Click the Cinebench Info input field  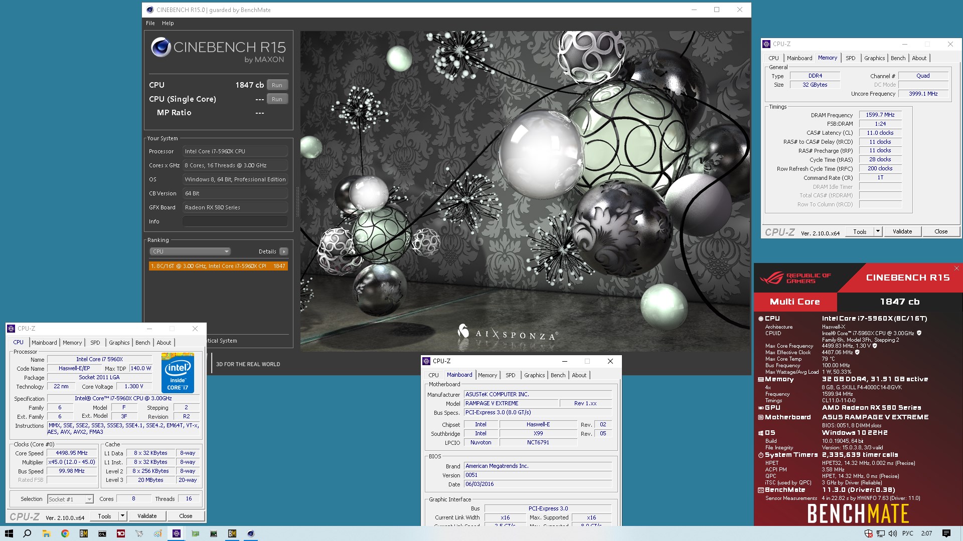tap(235, 221)
